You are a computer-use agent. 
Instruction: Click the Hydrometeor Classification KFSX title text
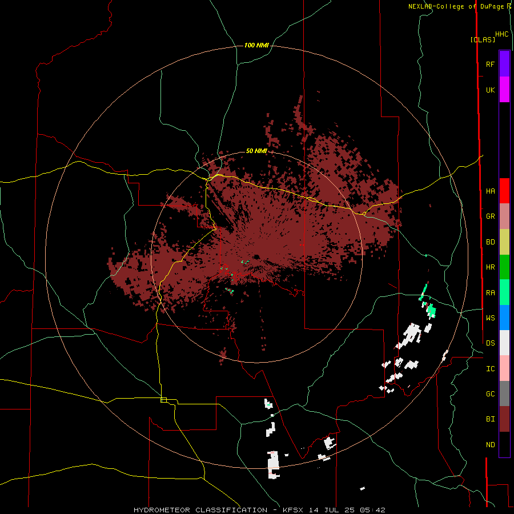coord(259,510)
